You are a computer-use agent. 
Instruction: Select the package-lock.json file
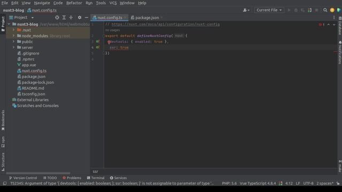[36, 82]
